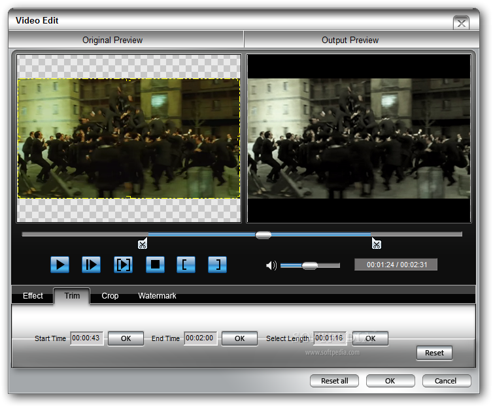This screenshot has height=407, width=493.
Task: Click the Original Preview header
Action: pyautogui.click(x=126, y=40)
